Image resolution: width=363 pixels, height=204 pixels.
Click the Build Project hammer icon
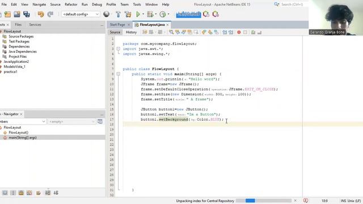click(119, 14)
